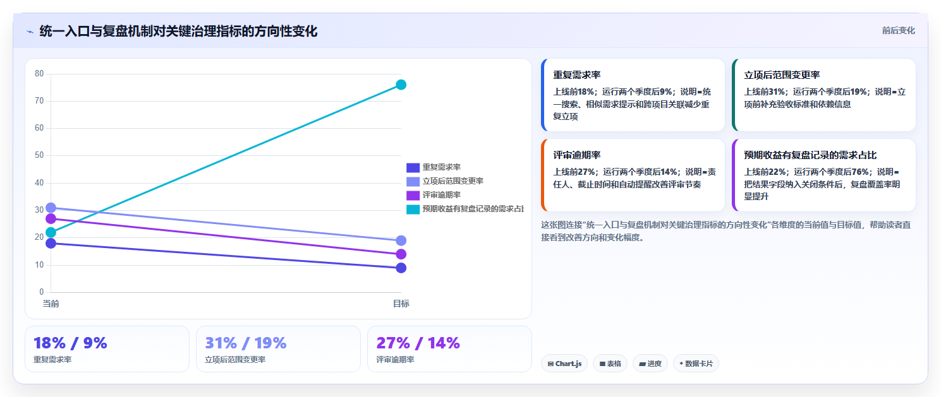Click the 目标 x-axis label

(x=401, y=304)
